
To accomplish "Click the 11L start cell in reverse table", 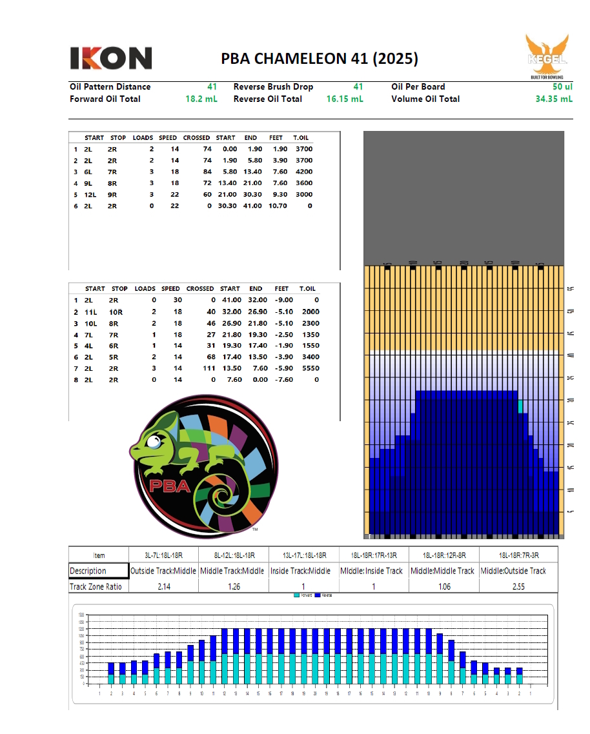I will tap(91, 312).
